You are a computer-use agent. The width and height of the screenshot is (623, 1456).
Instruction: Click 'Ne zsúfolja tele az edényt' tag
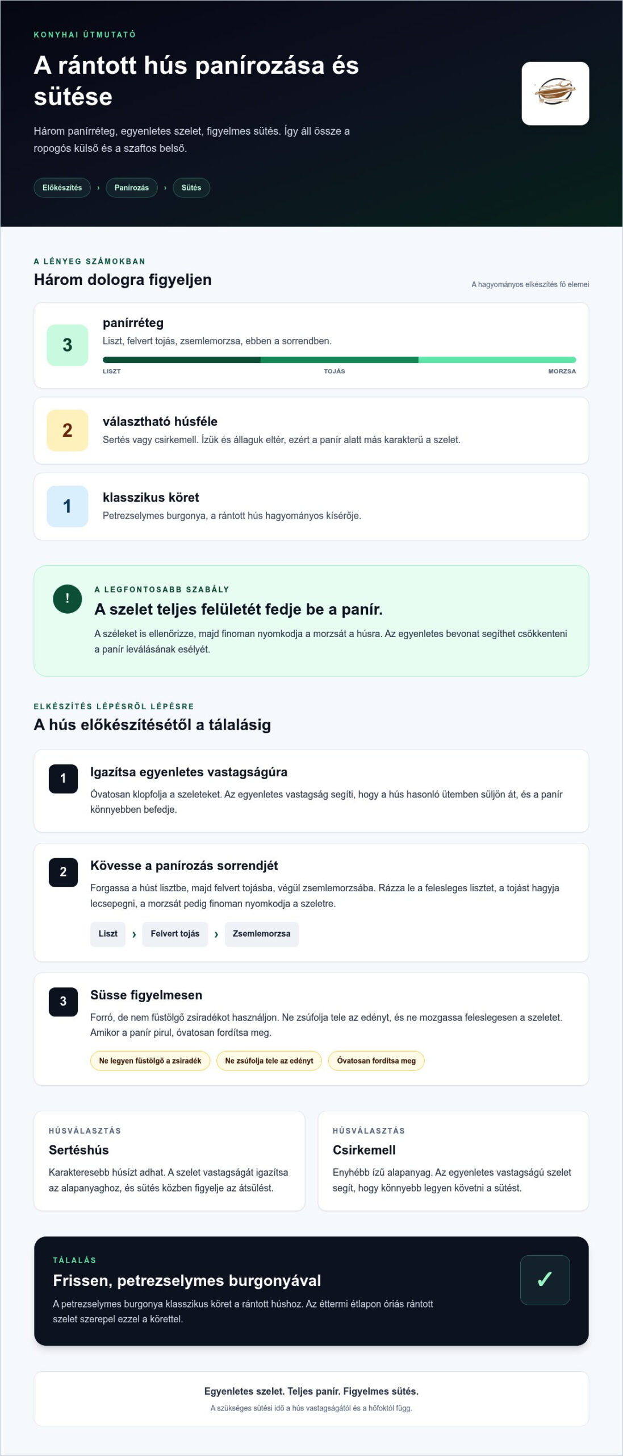click(269, 1061)
